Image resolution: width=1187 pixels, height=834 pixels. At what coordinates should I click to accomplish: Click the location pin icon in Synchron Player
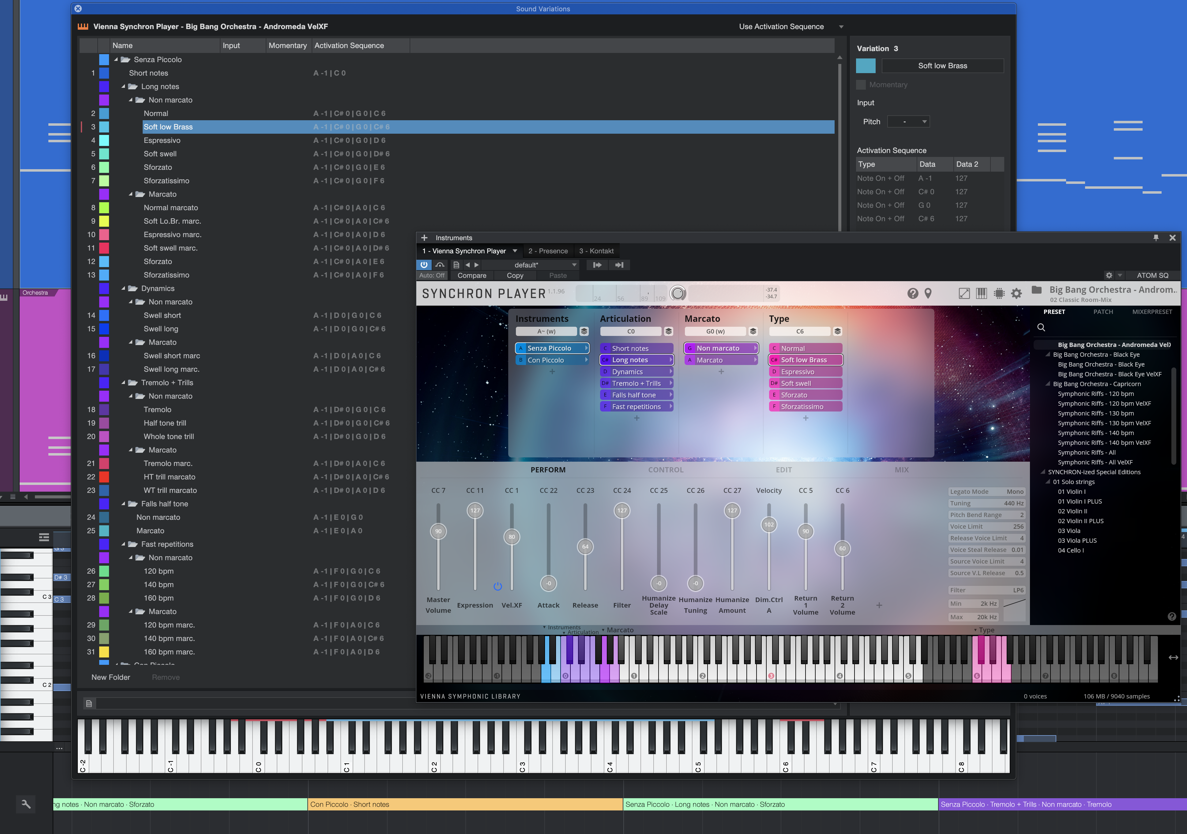928,293
